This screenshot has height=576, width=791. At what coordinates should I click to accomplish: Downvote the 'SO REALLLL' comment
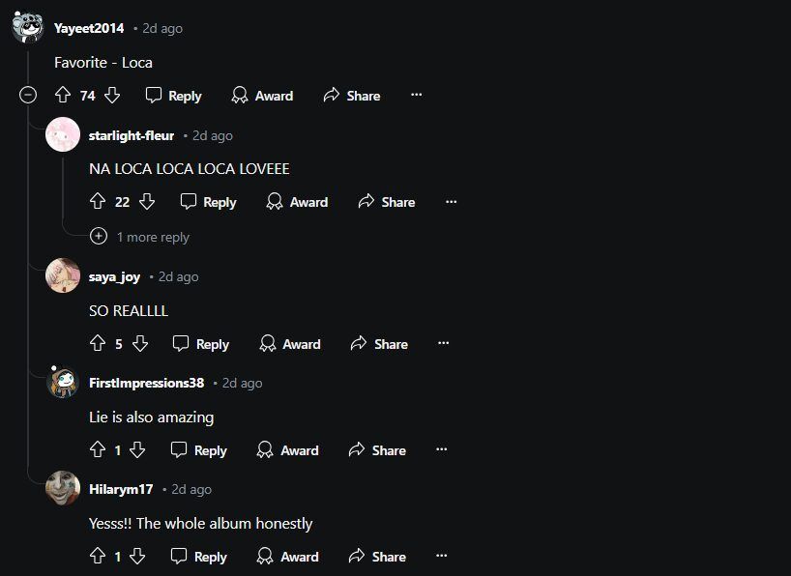[x=138, y=344]
